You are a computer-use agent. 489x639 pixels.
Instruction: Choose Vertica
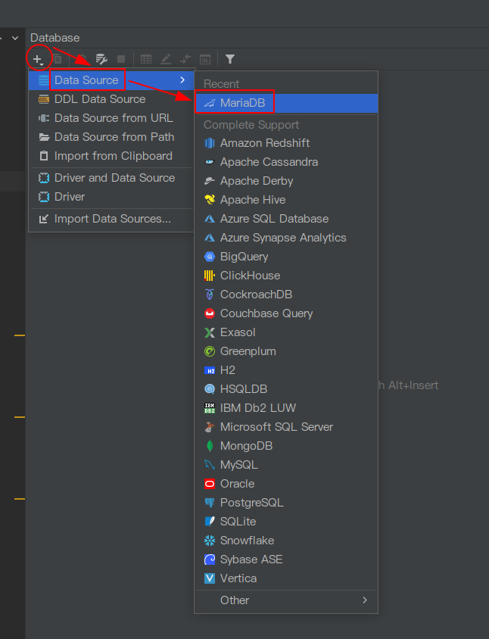click(286, 578)
